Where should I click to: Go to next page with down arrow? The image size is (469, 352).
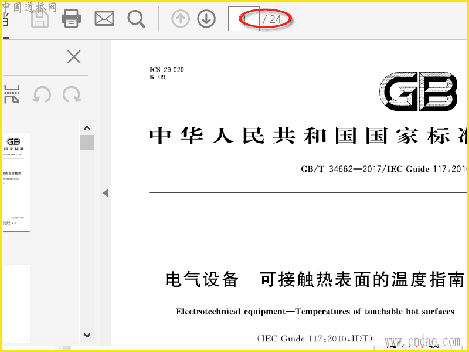pyautogui.click(x=206, y=19)
